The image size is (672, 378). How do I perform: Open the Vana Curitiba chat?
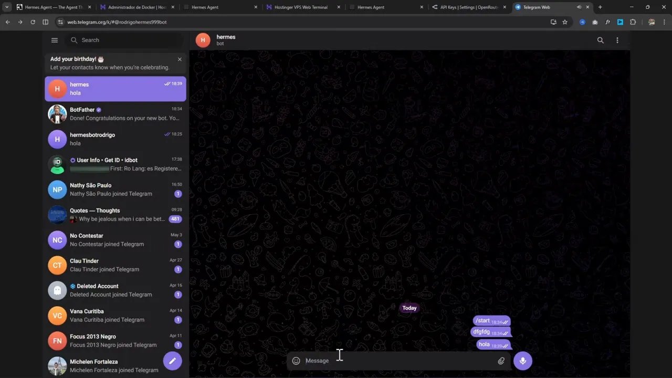[115, 316]
